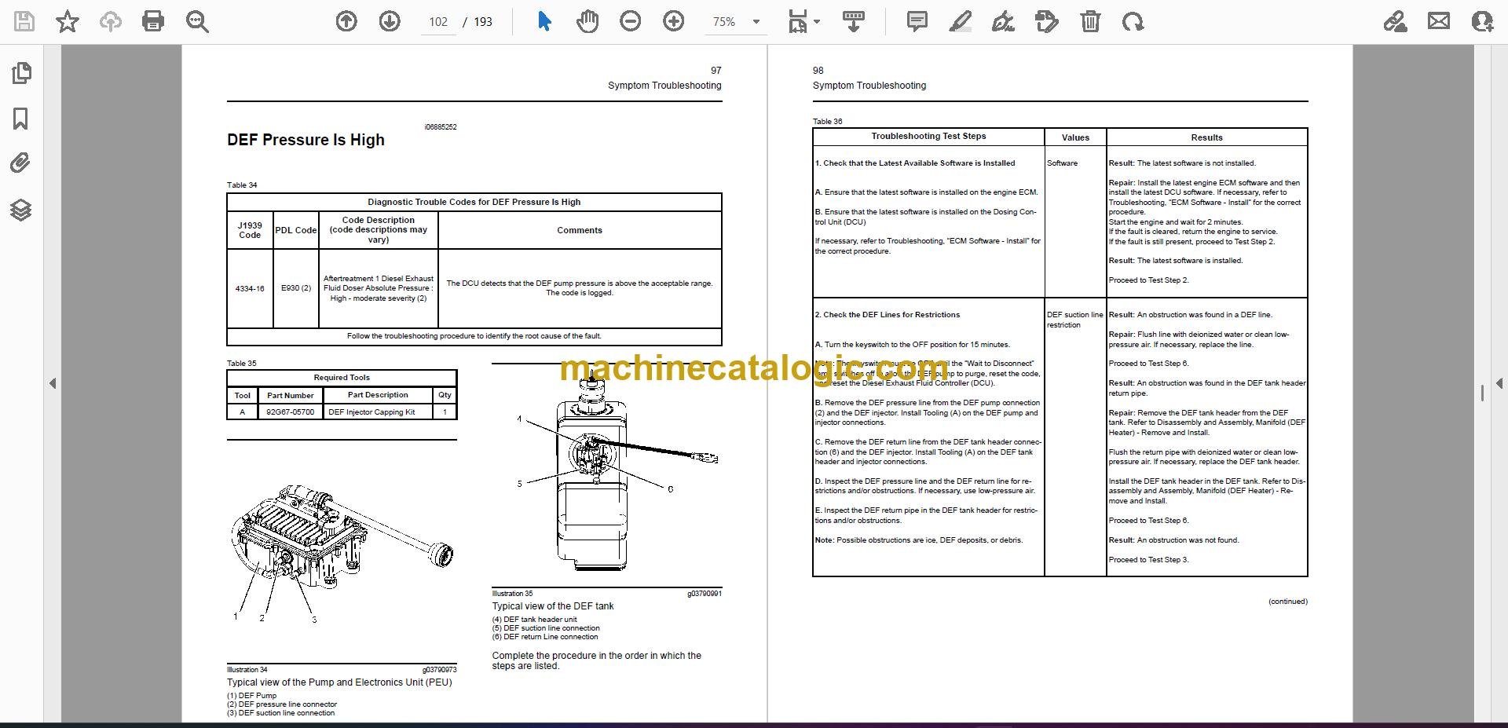Delete with the trash icon
Image resolution: width=1508 pixels, height=728 pixels.
click(1090, 21)
